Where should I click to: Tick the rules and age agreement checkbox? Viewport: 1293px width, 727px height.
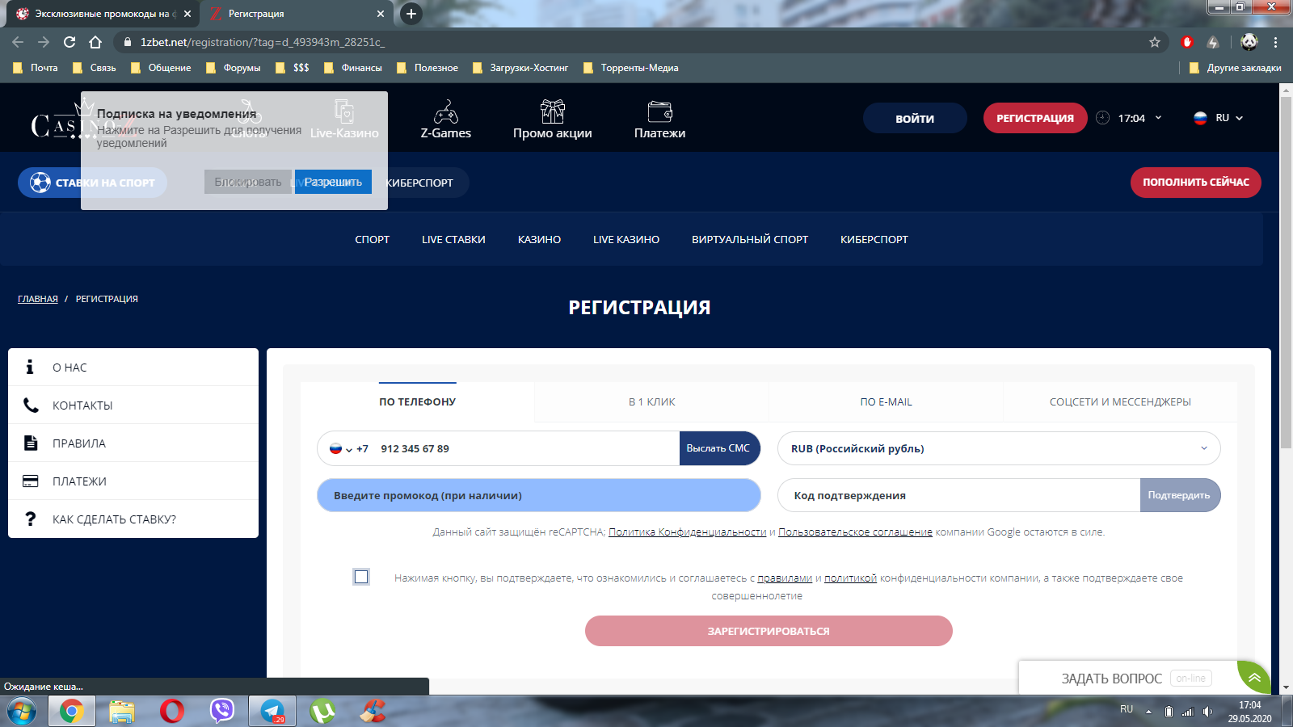pos(361,577)
